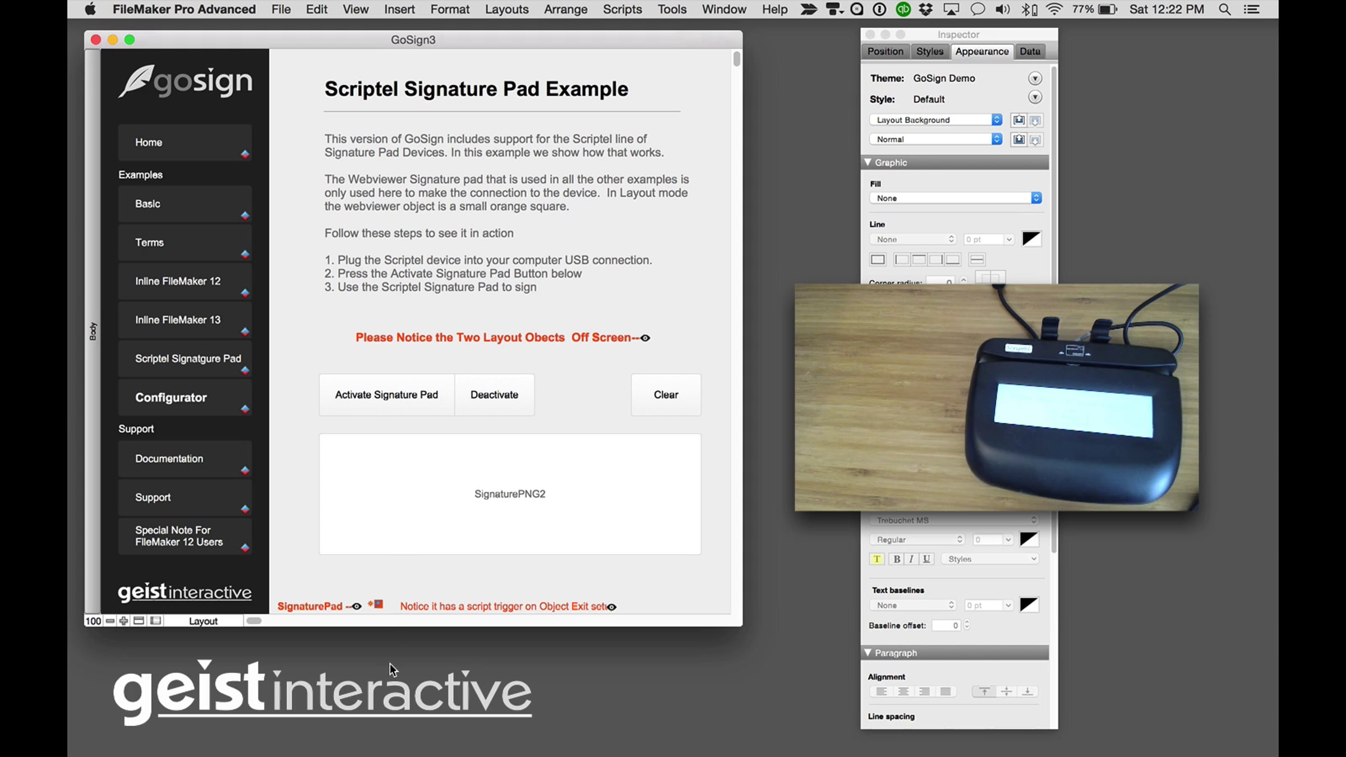Open Dropbox menu bar icon
1346x757 pixels.
click(x=926, y=10)
